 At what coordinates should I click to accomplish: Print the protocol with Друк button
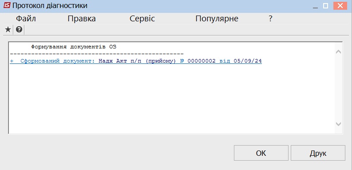click(x=318, y=153)
